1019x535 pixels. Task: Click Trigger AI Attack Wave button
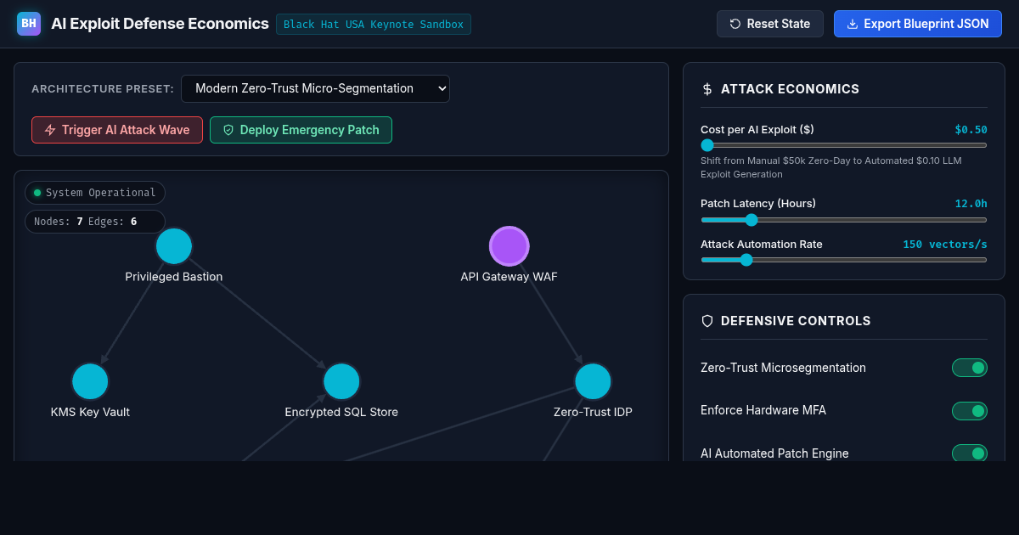pos(117,130)
